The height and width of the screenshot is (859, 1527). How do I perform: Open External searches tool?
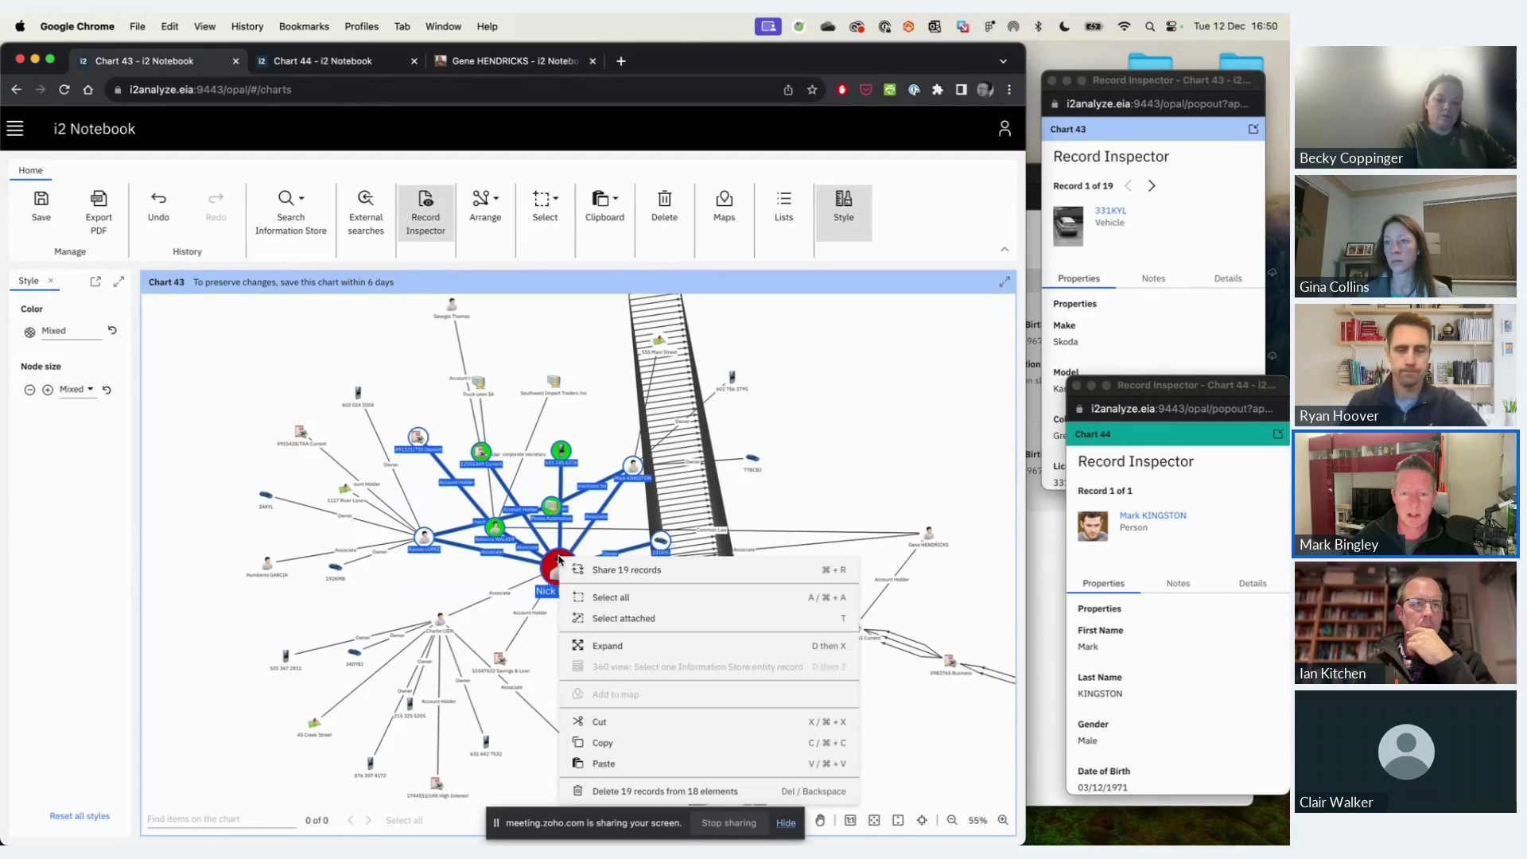(366, 212)
